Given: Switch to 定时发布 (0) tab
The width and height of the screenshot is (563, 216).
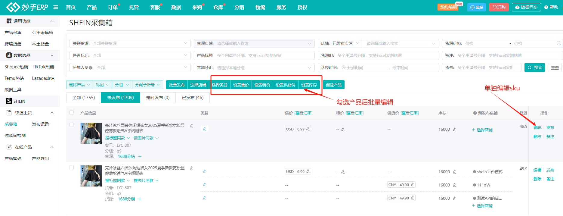Looking at the screenshot, I should [x=158, y=98].
